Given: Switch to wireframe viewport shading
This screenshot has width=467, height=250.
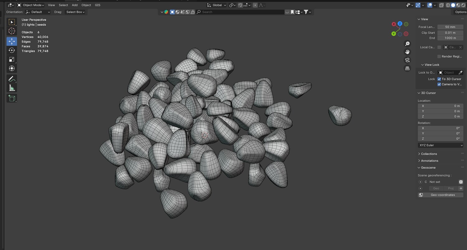Looking at the screenshot, I should tap(448, 5).
